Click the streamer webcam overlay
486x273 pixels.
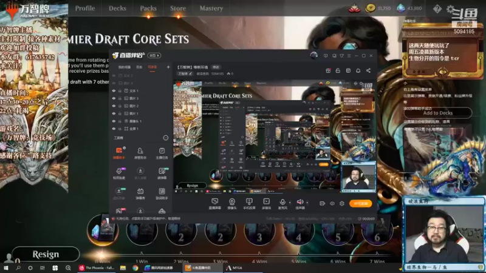pyautogui.click(x=444, y=234)
